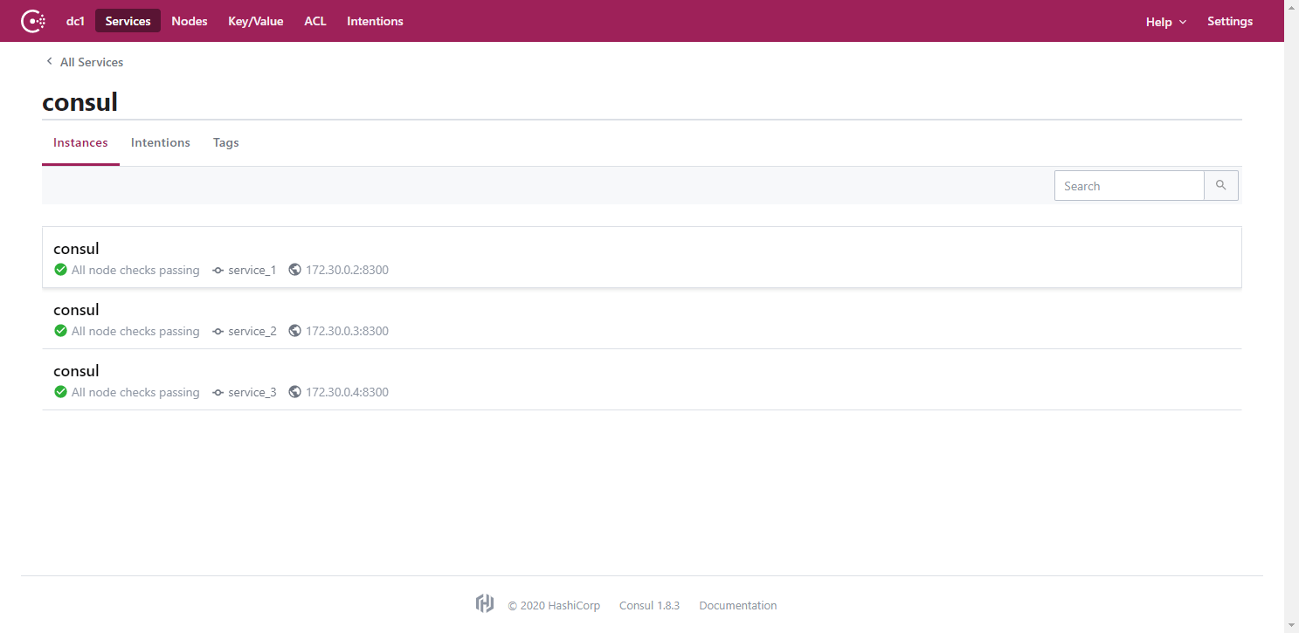This screenshot has height=633, width=1299.
Task: Click globe icon next to 172.30.0.4:8300
Action: tap(294, 392)
